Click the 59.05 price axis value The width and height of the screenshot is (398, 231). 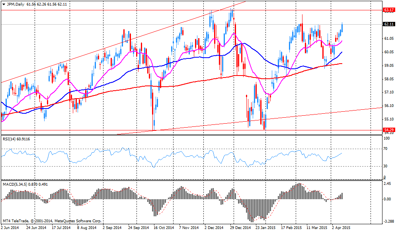(389, 66)
